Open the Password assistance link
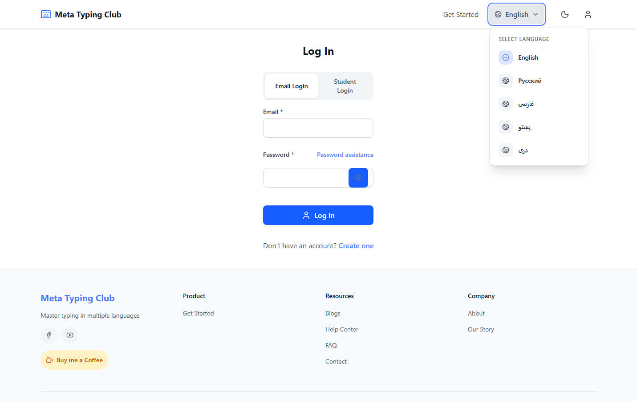 [345, 155]
